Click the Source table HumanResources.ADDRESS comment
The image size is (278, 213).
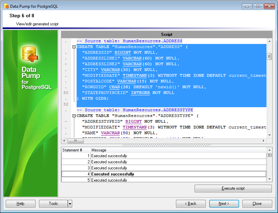pos(130,41)
